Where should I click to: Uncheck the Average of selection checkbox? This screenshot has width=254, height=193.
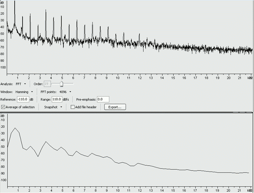pyautogui.click(x=3, y=107)
